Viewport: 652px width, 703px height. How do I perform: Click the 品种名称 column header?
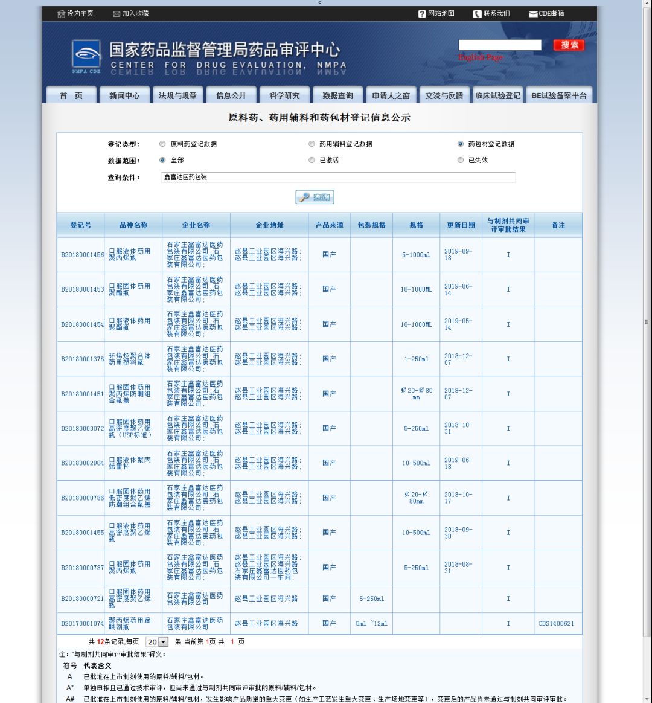(133, 225)
